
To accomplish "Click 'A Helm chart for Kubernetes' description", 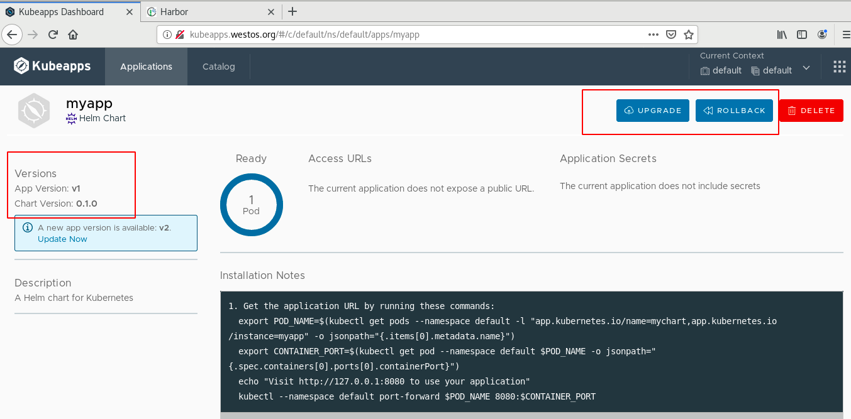I will [74, 298].
